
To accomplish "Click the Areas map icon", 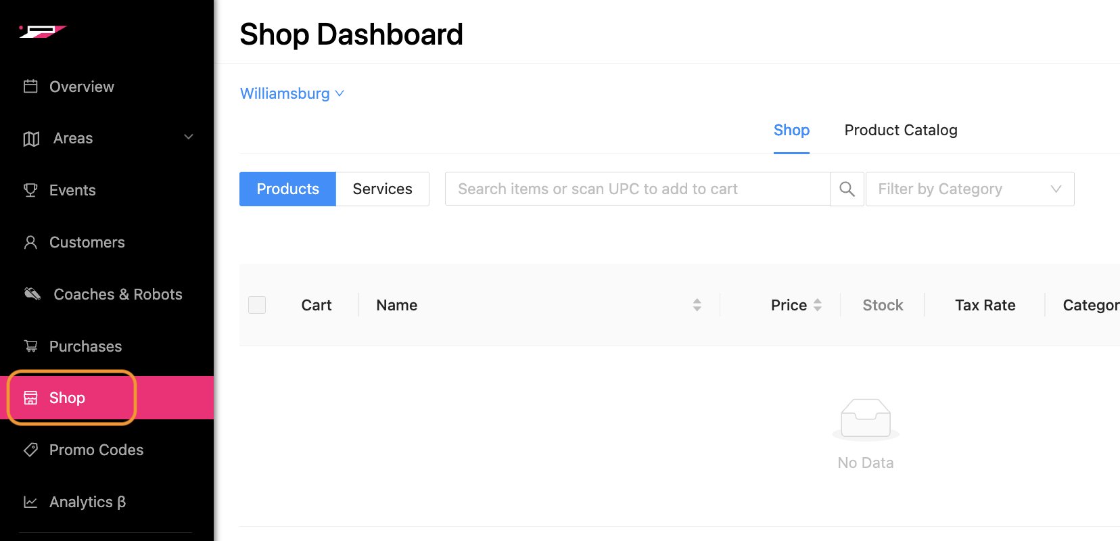I will (x=31, y=139).
